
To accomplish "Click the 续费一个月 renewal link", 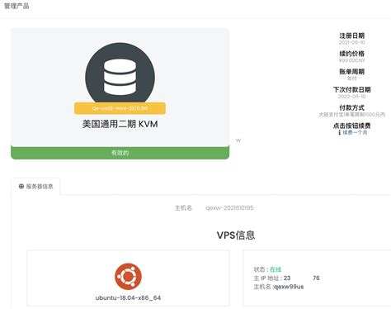I will [355, 132].
